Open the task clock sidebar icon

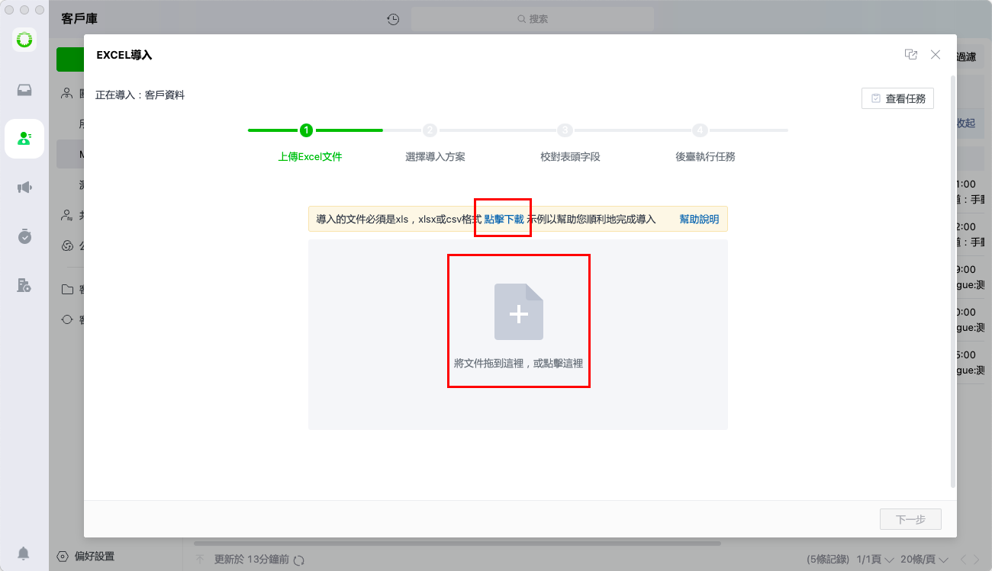click(24, 236)
